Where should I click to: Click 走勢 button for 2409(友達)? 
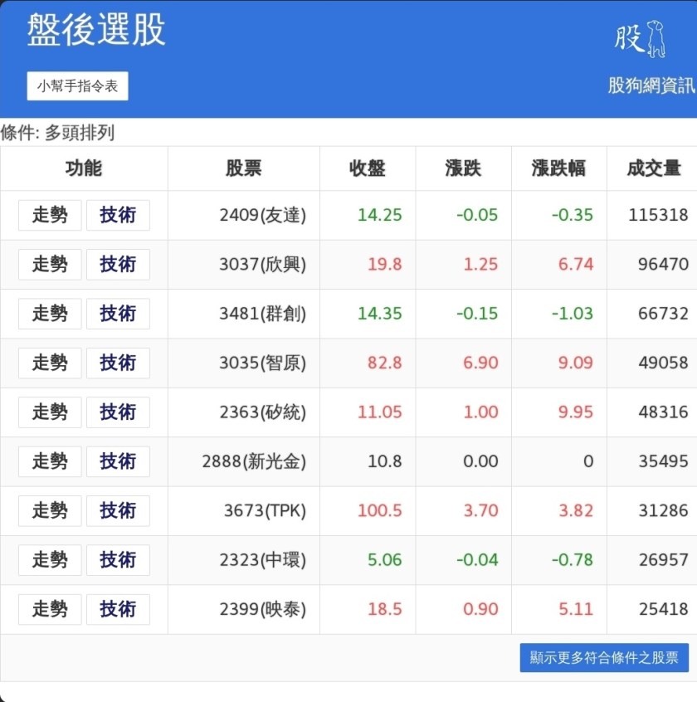coord(50,215)
